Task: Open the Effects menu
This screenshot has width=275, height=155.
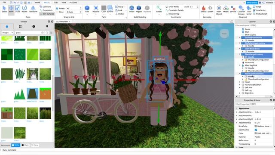Action: click(x=203, y=9)
